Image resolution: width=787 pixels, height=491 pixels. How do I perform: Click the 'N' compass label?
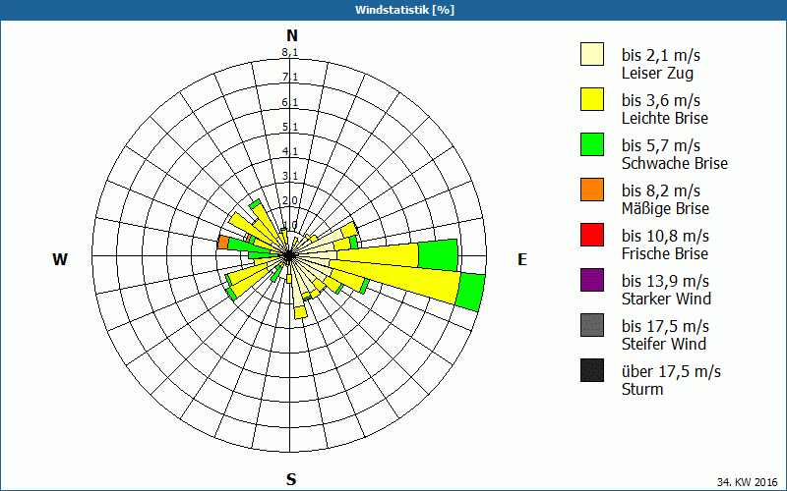pos(292,35)
